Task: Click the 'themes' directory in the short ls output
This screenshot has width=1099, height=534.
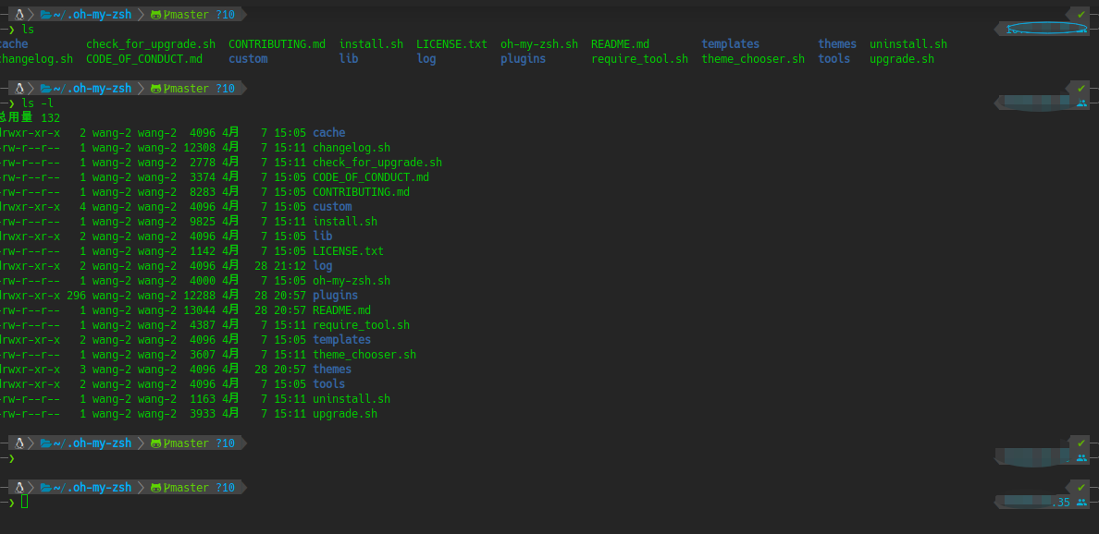Action: pyautogui.click(x=837, y=44)
